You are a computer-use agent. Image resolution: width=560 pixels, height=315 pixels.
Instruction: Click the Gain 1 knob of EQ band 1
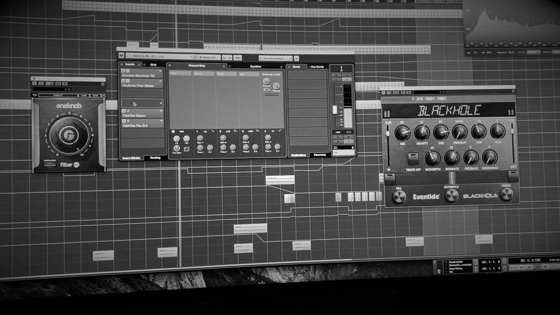click(x=200, y=138)
